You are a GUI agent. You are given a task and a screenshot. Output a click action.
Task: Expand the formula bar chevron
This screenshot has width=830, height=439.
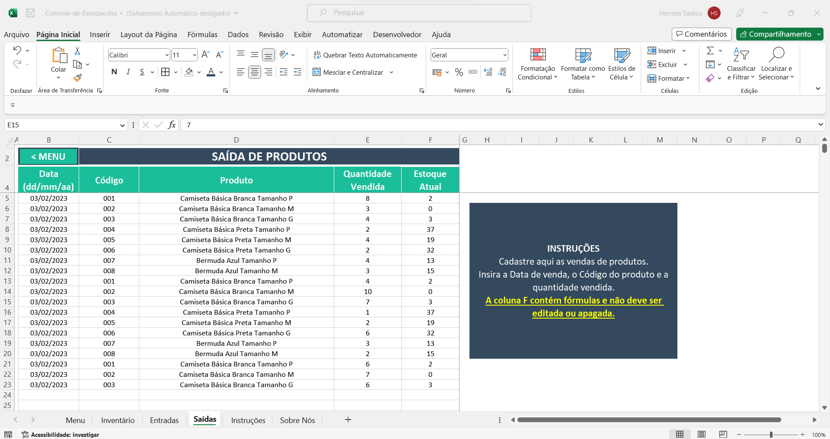point(820,125)
